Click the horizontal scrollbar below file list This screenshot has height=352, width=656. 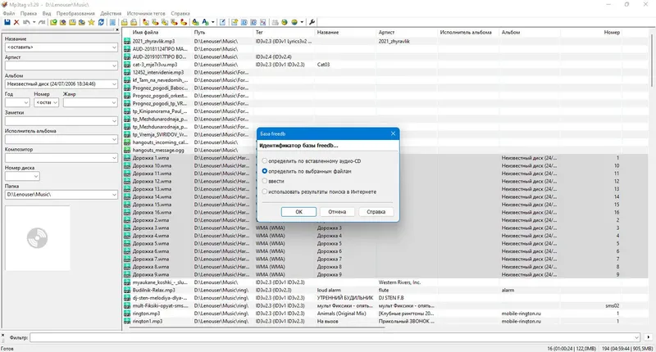click(x=257, y=327)
